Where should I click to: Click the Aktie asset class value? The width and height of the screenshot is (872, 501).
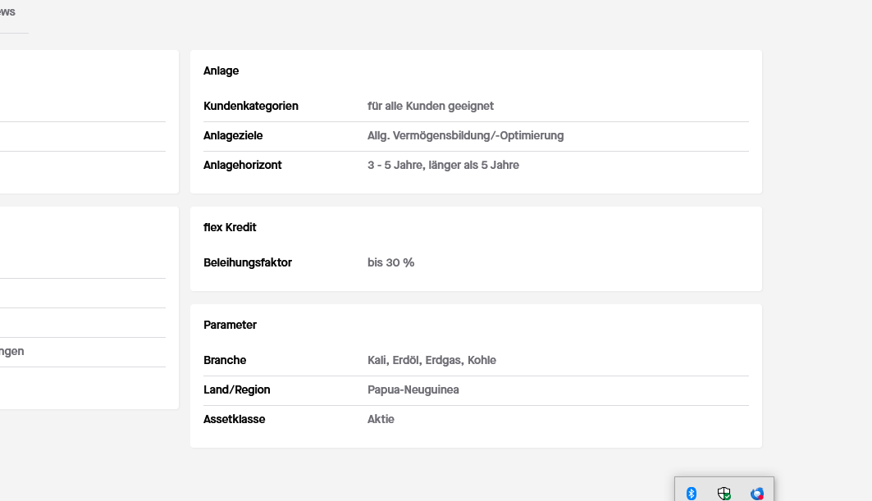tap(381, 419)
